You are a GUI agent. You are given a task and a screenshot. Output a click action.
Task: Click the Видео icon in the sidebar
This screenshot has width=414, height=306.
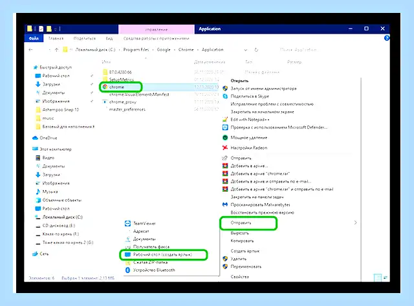point(38,158)
